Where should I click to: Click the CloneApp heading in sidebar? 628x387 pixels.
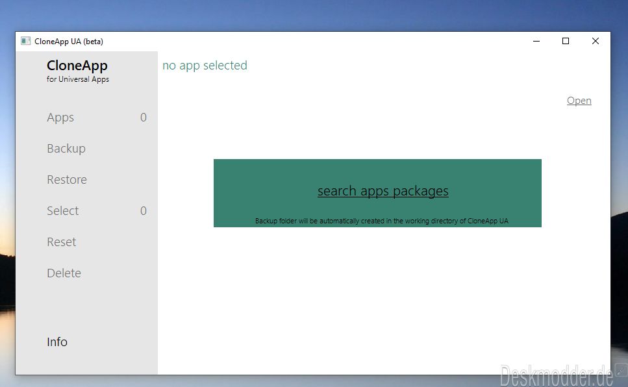(77, 66)
